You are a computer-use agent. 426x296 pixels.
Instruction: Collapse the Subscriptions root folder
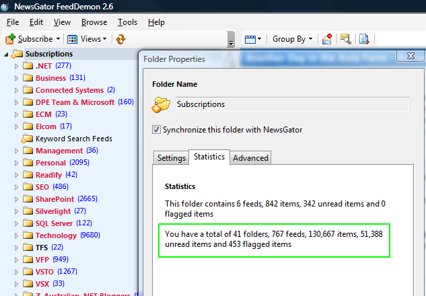7,54
